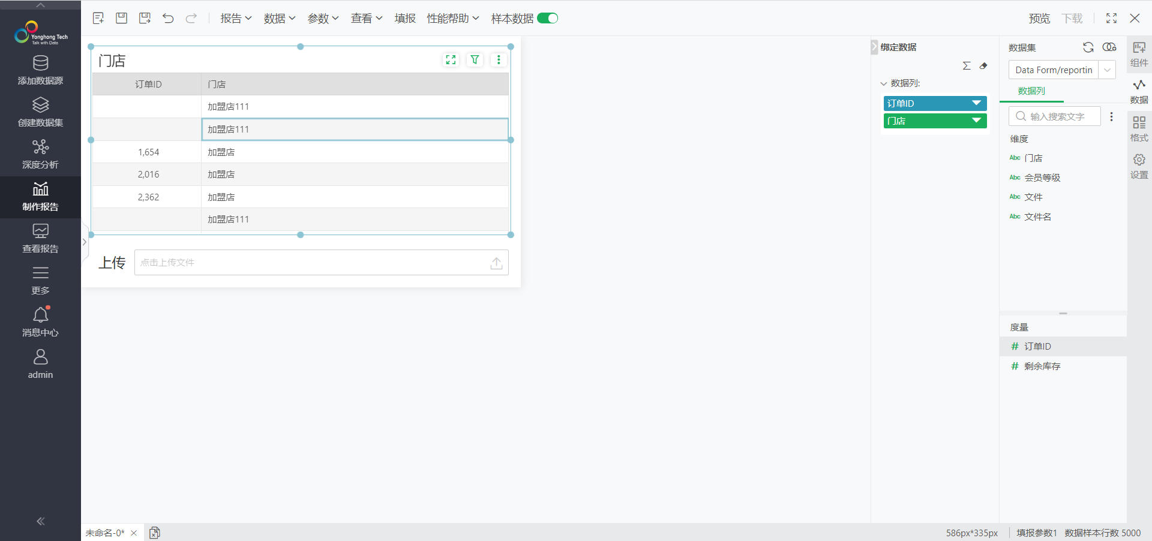Maximize the 门店 table component
Screen dimensions: 1152x541
point(451,60)
